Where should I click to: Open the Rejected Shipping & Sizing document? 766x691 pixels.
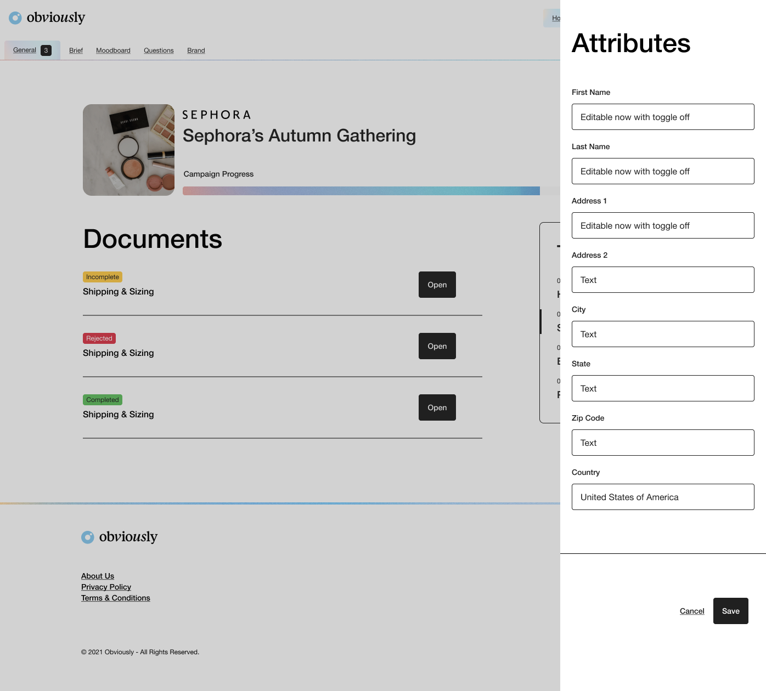click(x=437, y=346)
